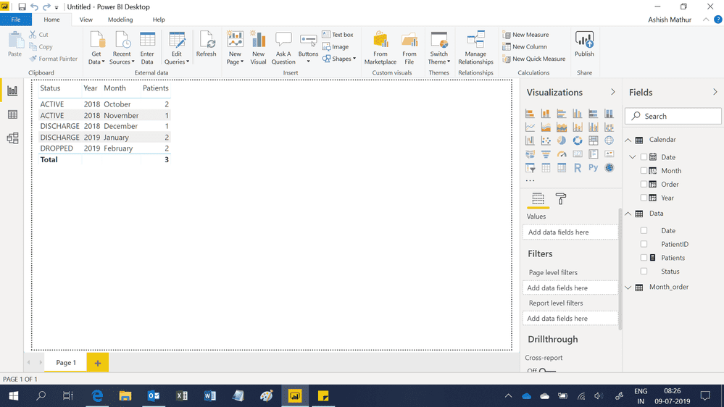
Task: Add a new page with plus button
Action: tap(97, 363)
